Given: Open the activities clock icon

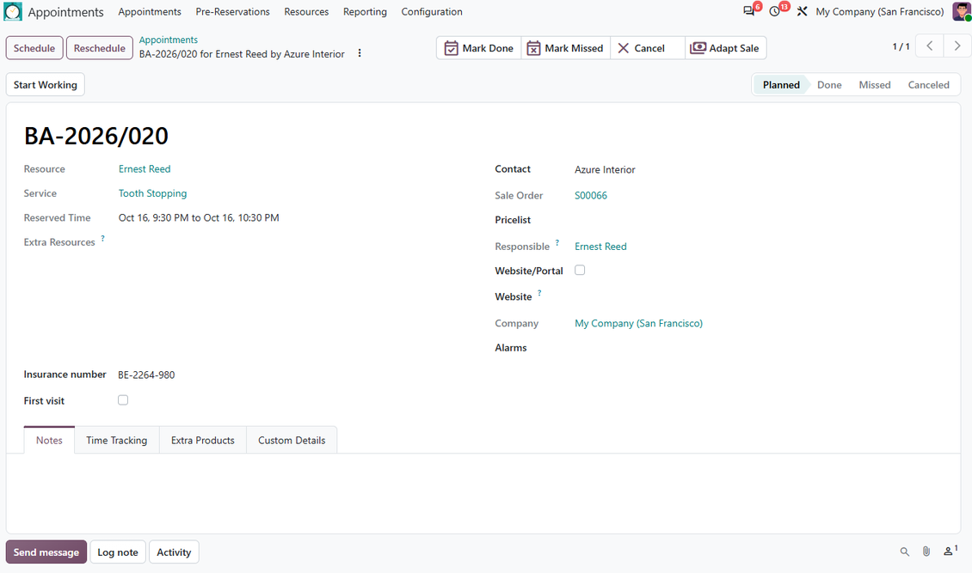Looking at the screenshot, I should [775, 11].
